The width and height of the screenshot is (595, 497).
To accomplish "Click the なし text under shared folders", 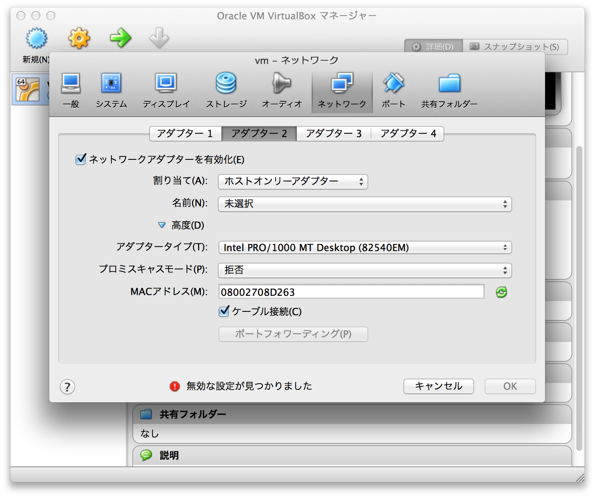I will click(x=149, y=433).
